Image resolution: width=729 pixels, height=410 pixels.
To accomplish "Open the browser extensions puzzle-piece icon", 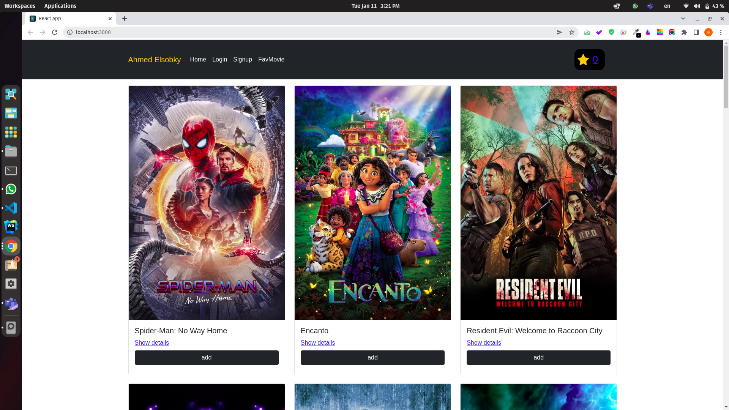I will point(685,32).
